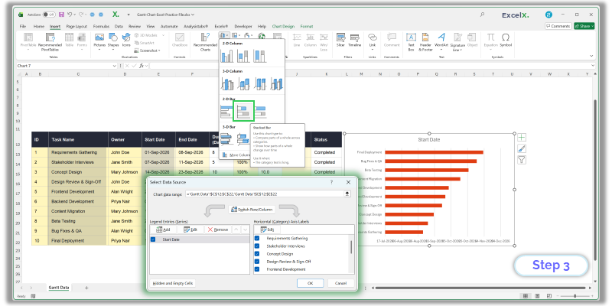
Task: Select the Stacked Column 2-D chart
Action: tap(243, 56)
